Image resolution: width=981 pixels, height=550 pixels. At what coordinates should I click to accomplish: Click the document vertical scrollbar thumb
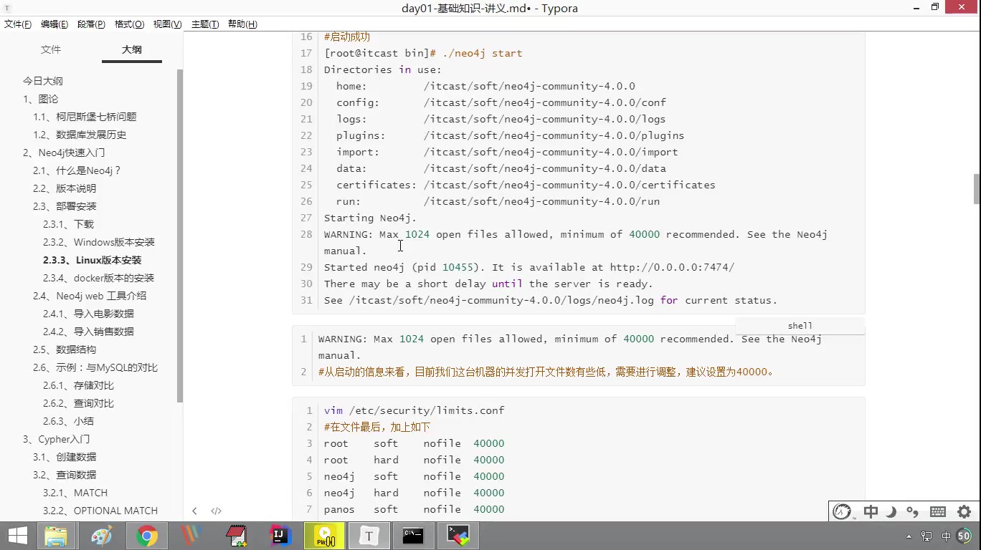(976, 189)
